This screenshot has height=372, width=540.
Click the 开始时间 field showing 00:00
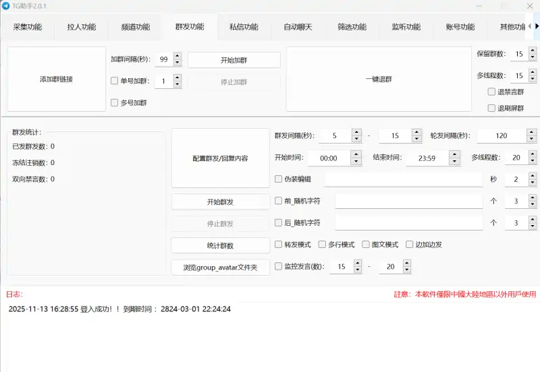(x=329, y=158)
